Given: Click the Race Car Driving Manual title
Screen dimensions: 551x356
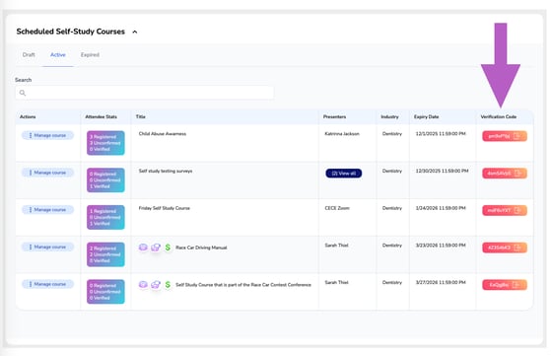Looking at the screenshot, I should (x=201, y=248).
